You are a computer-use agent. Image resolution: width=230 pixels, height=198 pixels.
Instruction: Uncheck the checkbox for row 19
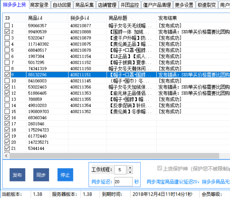click(7, 136)
